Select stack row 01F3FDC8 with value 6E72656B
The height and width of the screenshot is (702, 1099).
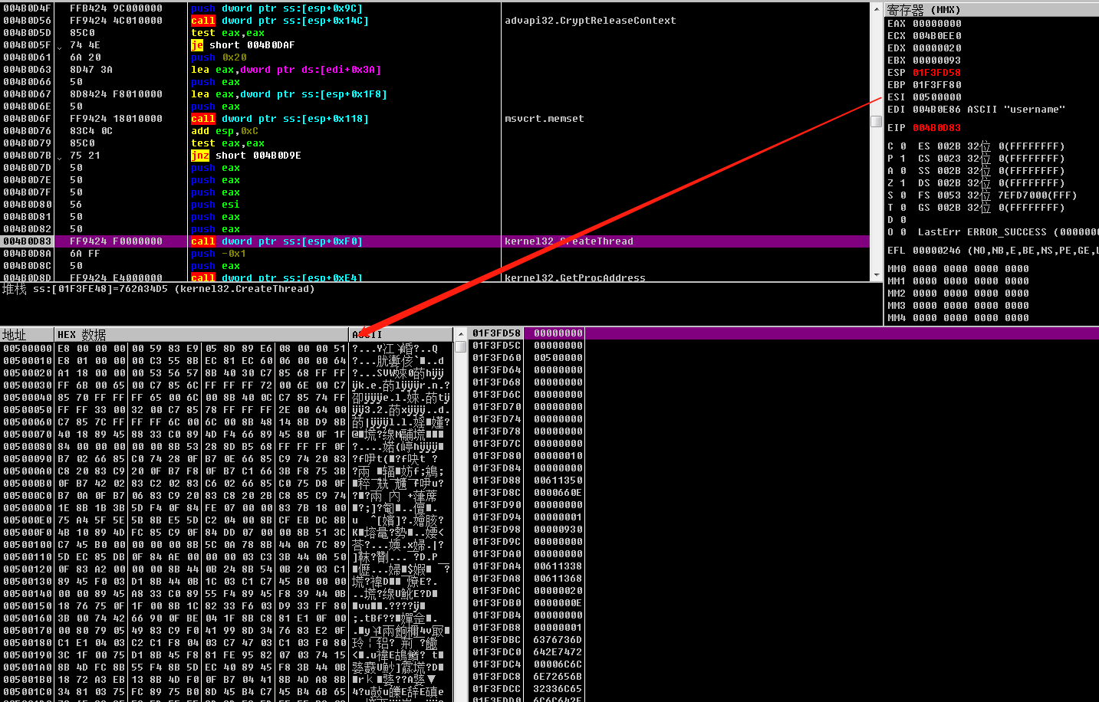point(784,677)
